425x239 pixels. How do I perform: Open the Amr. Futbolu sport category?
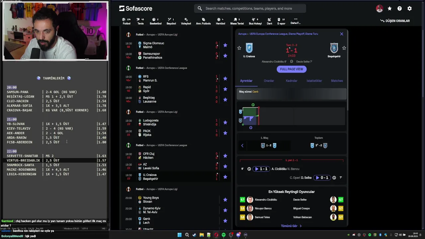203,21
